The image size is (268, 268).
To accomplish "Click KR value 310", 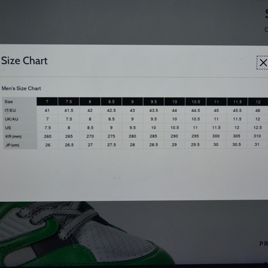I will pos(257,136).
